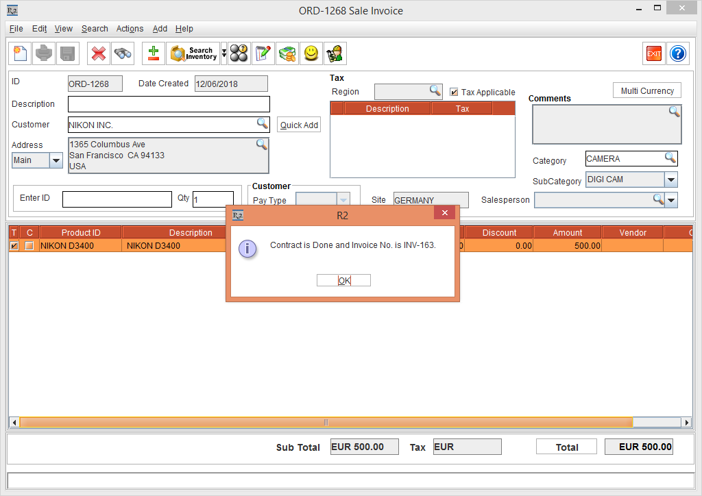
Task: Click the Address box magnifier icon
Action: [261, 144]
